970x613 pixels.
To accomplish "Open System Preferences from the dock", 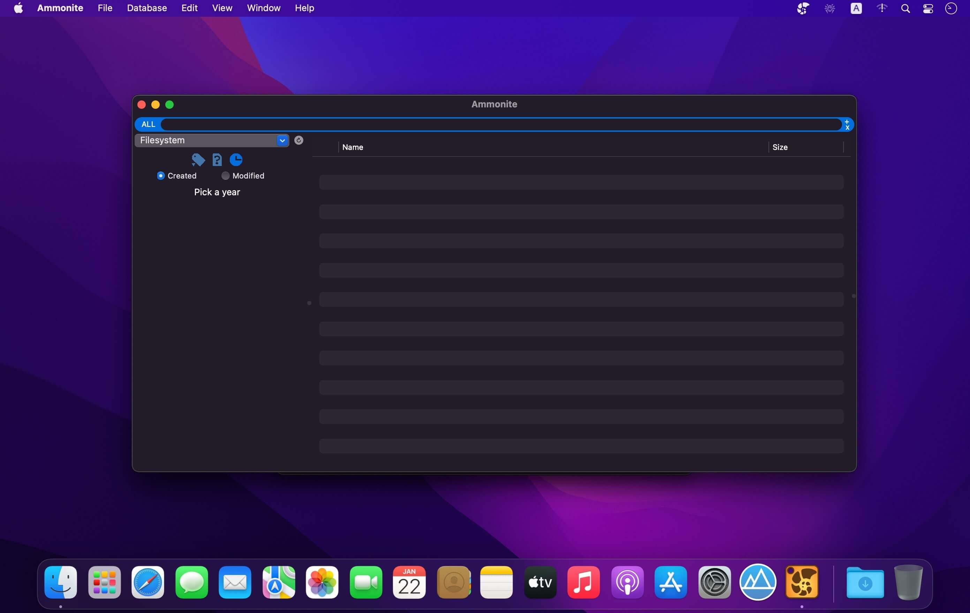I will point(714,582).
